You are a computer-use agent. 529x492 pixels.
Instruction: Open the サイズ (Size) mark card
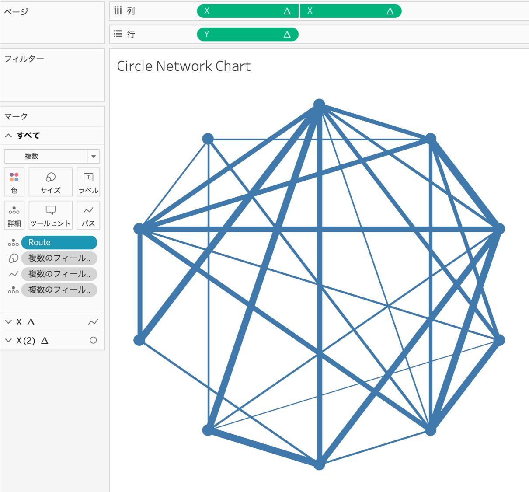coord(51,182)
